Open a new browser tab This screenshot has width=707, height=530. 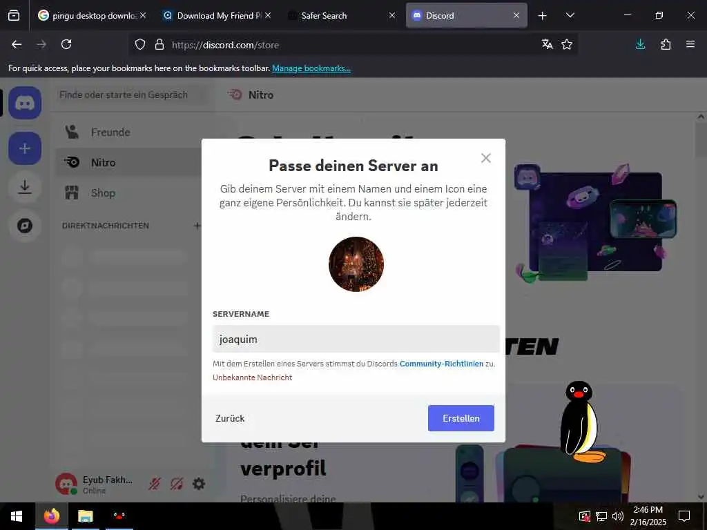543,16
